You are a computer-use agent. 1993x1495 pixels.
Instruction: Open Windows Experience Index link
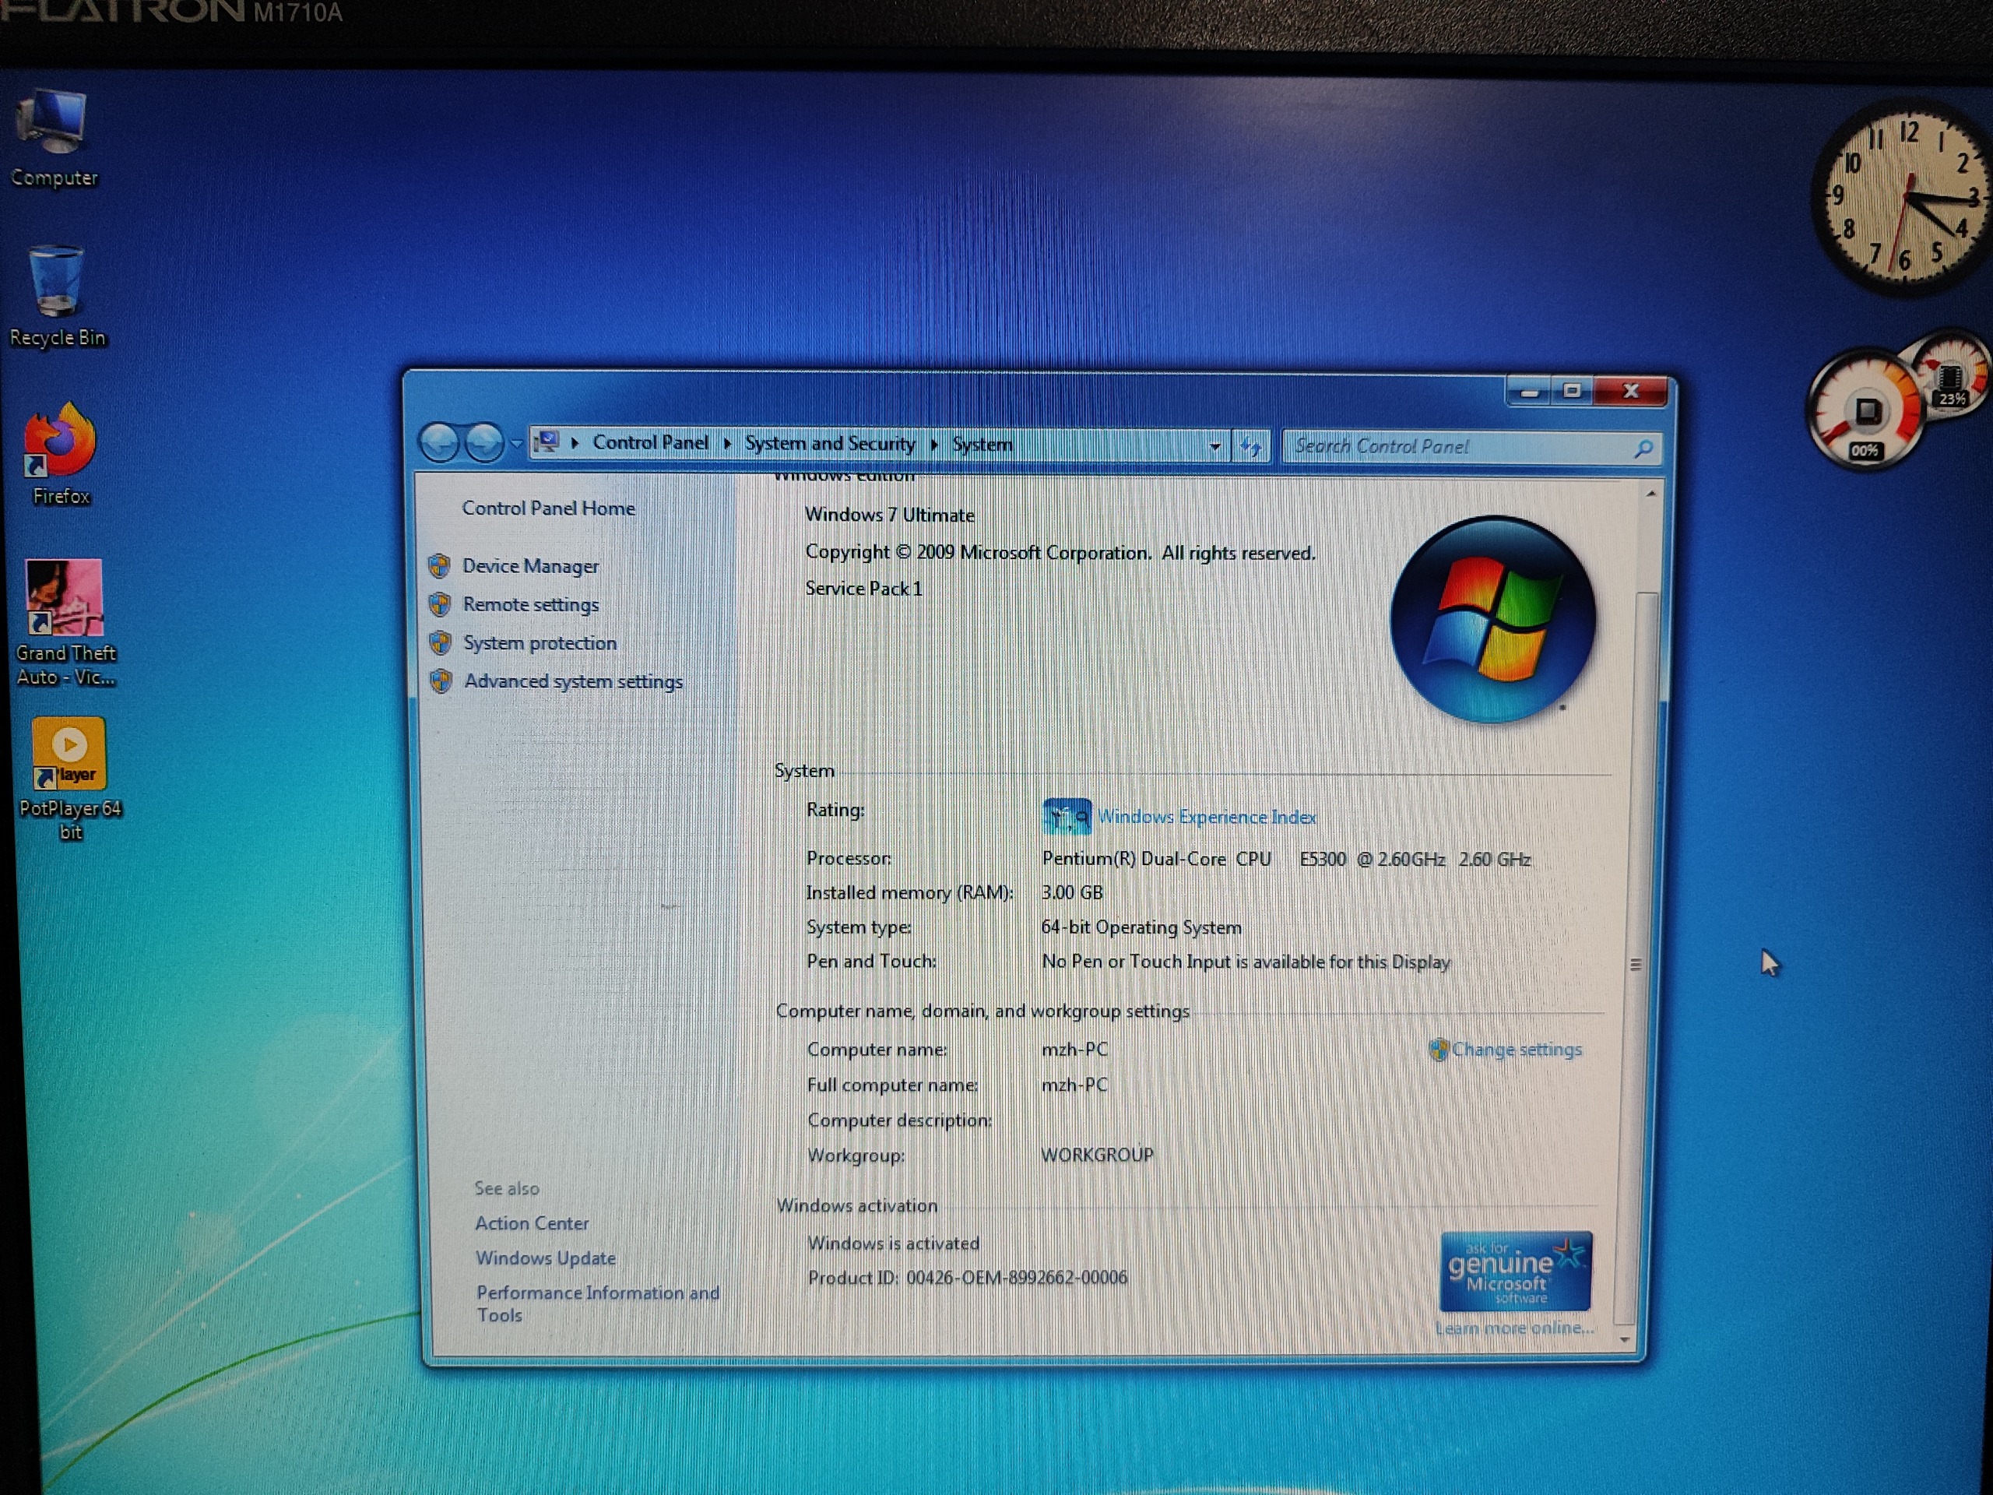pyautogui.click(x=1207, y=818)
